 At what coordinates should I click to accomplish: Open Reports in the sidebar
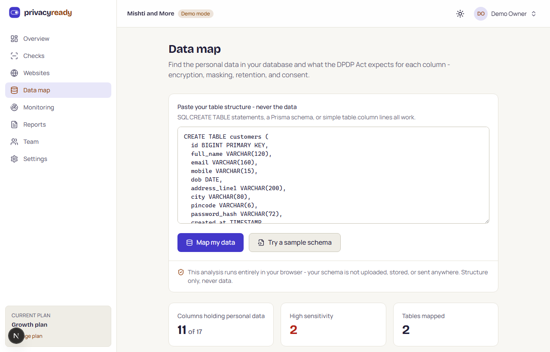(58, 124)
